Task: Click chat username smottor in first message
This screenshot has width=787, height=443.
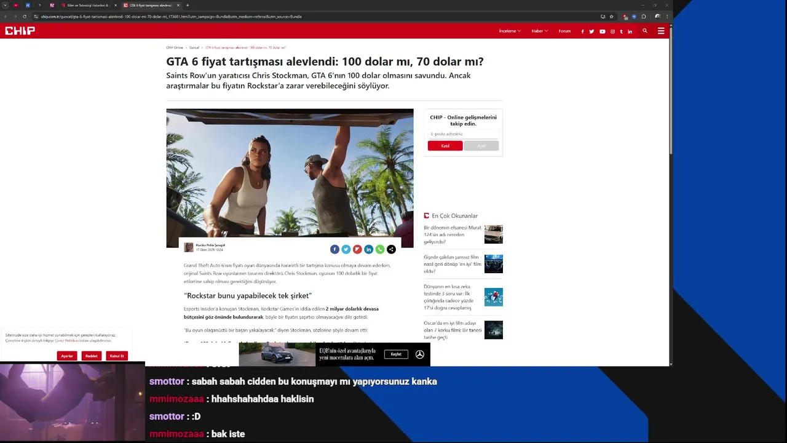Action: click(x=167, y=381)
